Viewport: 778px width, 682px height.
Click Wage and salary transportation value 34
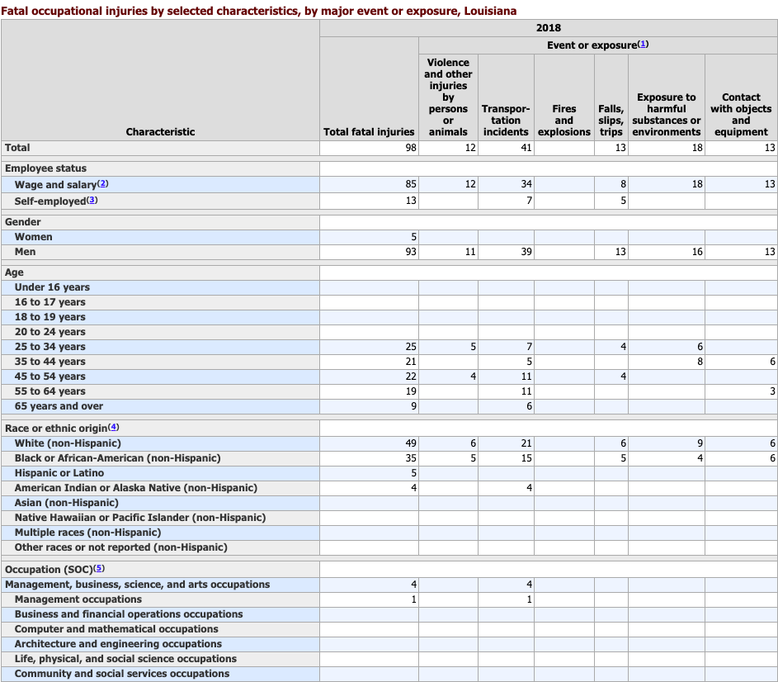click(x=526, y=184)
